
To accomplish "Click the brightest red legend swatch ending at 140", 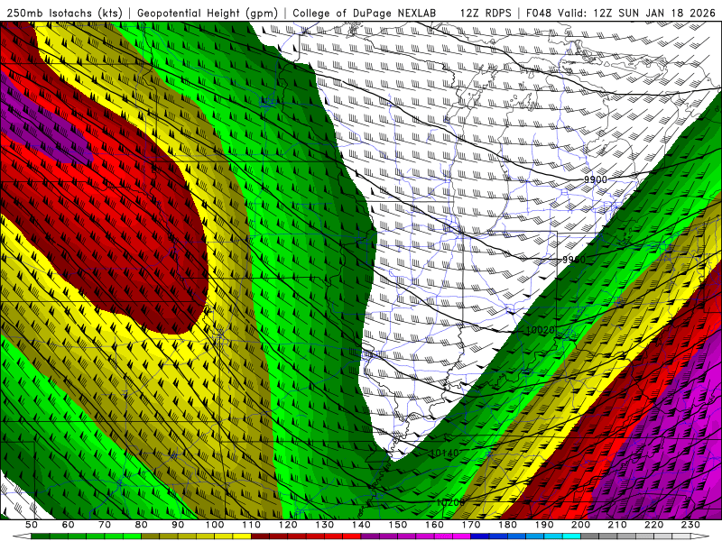I will 352,536.
